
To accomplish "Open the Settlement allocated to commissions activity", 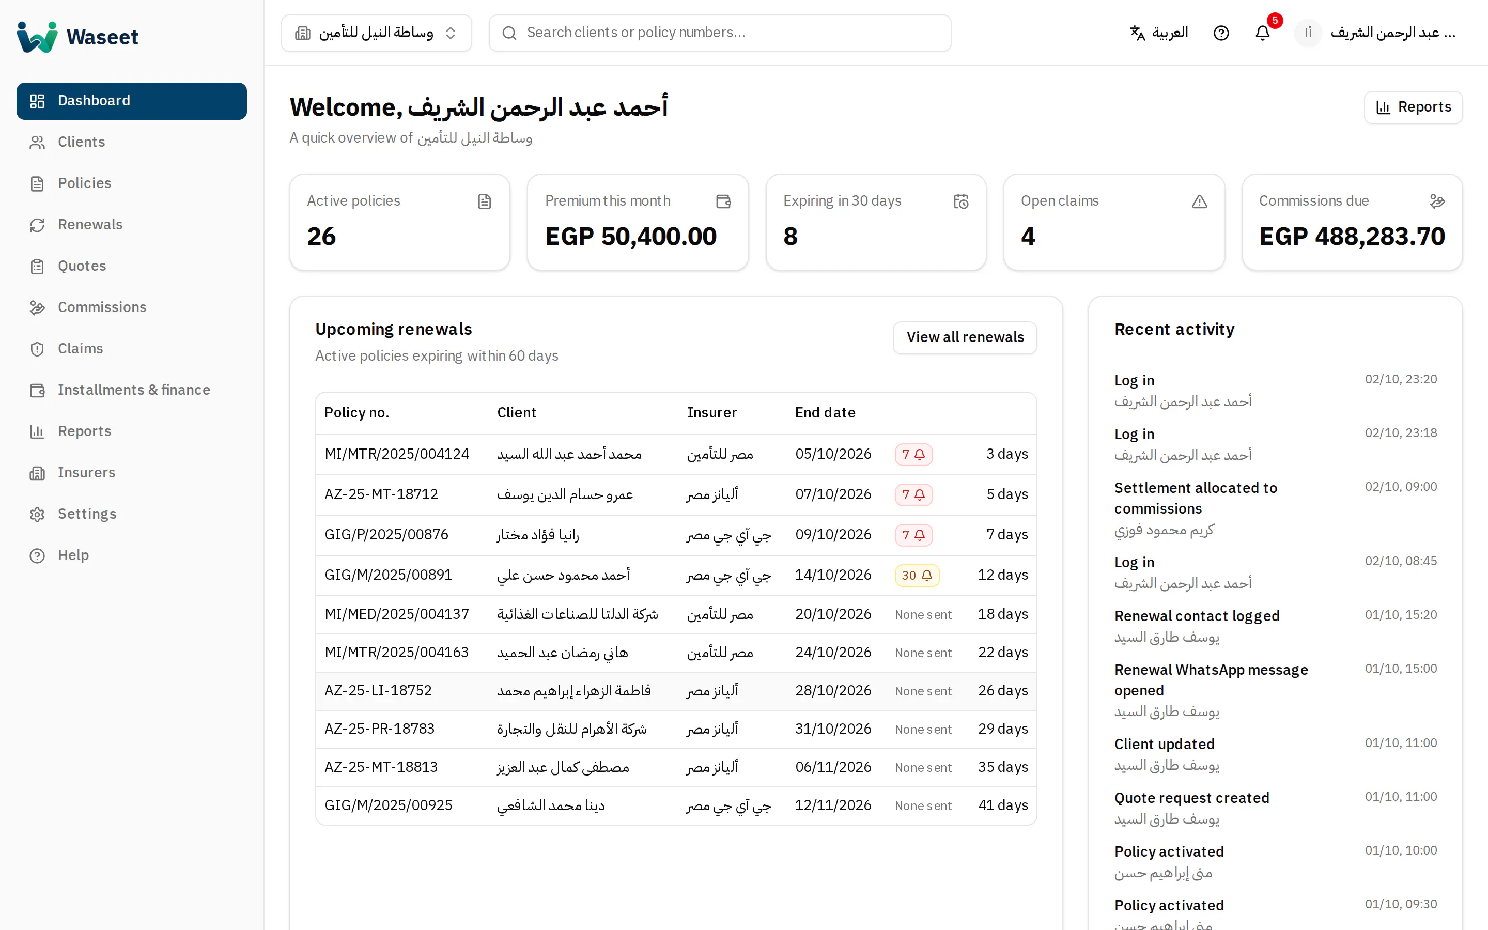I will [x=1276, y=509].
